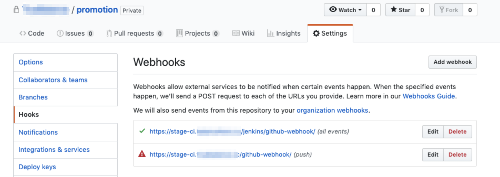Click the Settings gear icon
This screenshot has height=177, width=500.
point(316,33)
